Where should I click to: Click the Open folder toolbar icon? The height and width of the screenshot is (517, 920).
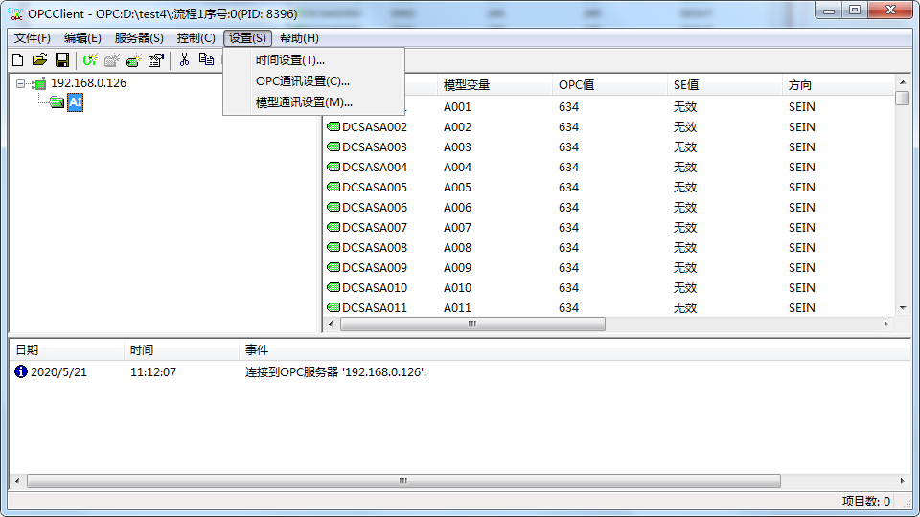[39, 59]
